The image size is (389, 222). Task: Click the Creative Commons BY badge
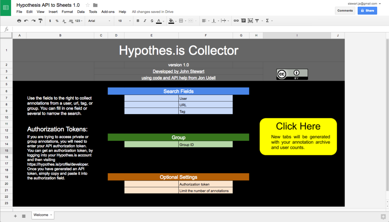click(x=292, y=74)
